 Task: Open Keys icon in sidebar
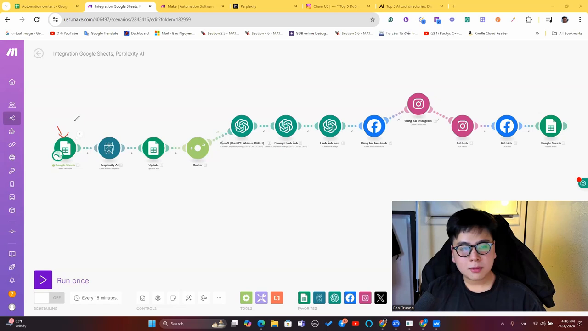12,171
